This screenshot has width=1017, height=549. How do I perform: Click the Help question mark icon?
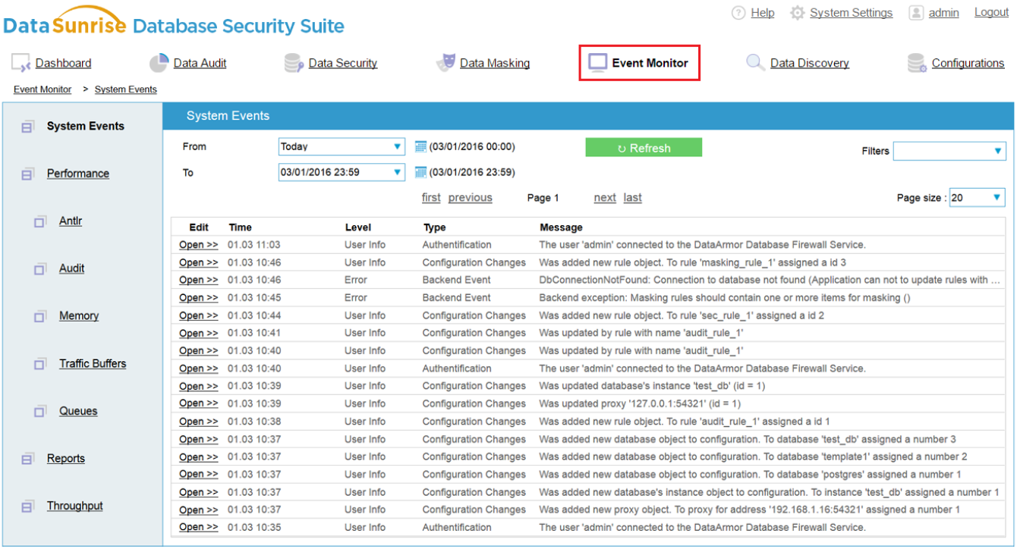click(738, 13)
